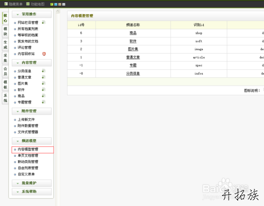
Task: Collapse the 附件管理 menu section
Action: pyautogui.click(x=32, y=111)
